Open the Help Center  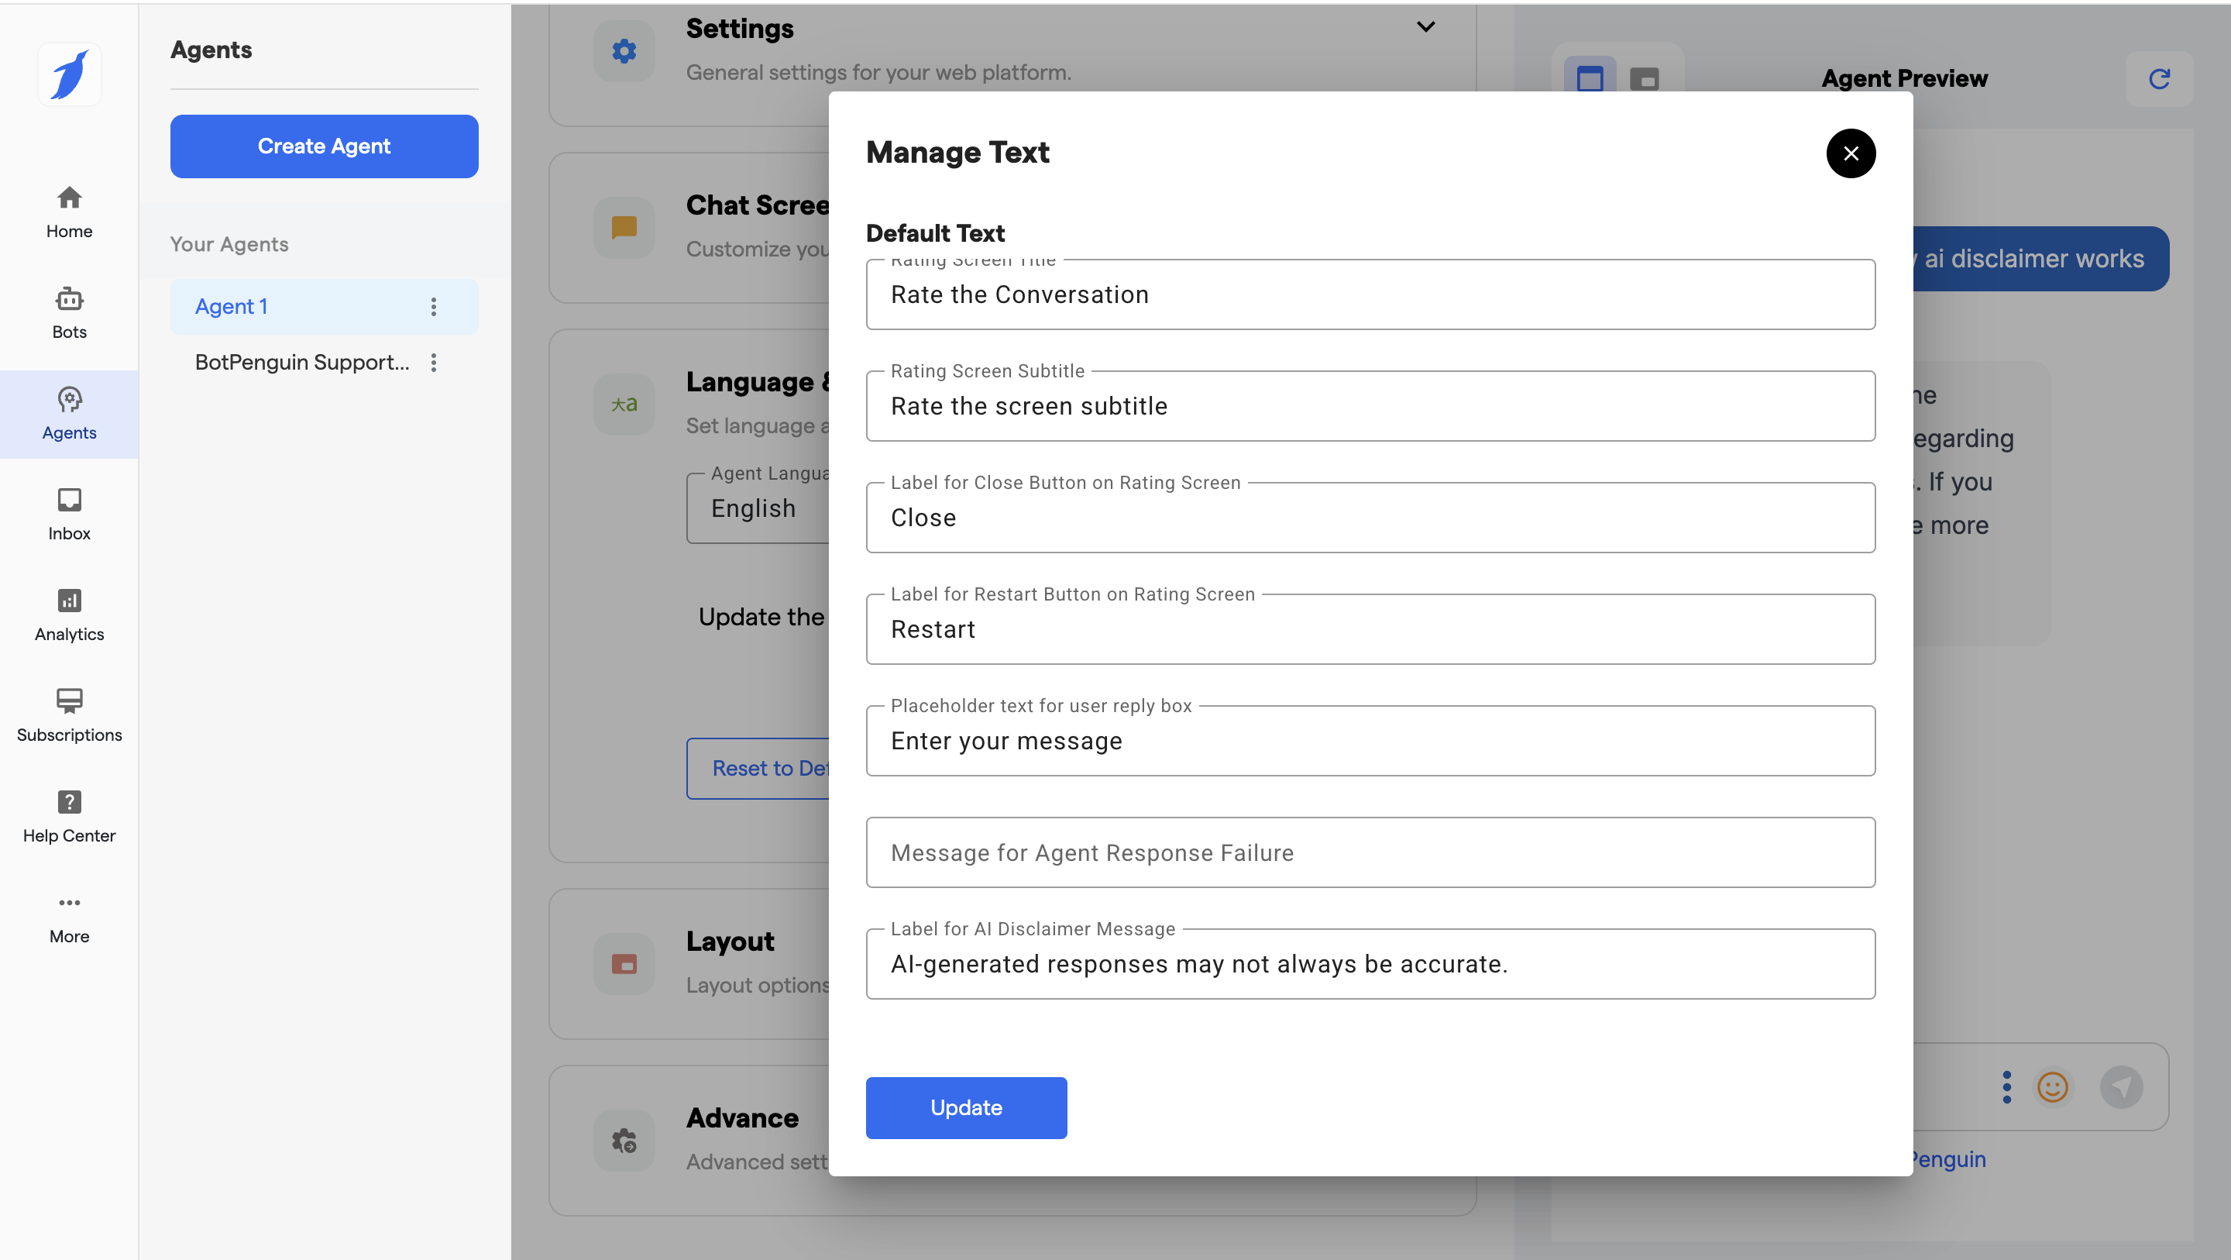(x=69, y=815)
